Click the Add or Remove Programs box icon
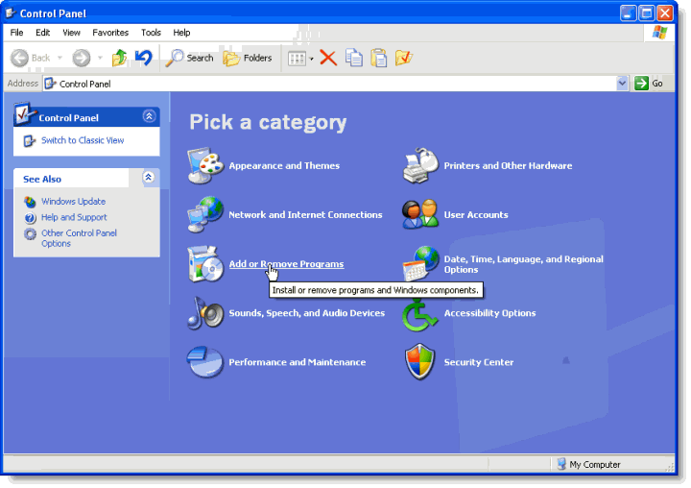691x488 pixels. pyautogui.click(x=205, y=264)
